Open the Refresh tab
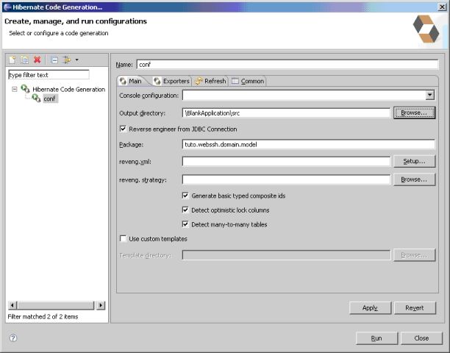The image size is (450, 353). [x=210, y=81]
